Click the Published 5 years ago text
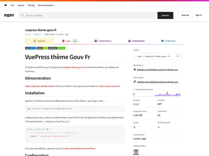Viewport: 209px width, 156px height. click(x=57, y=34)
